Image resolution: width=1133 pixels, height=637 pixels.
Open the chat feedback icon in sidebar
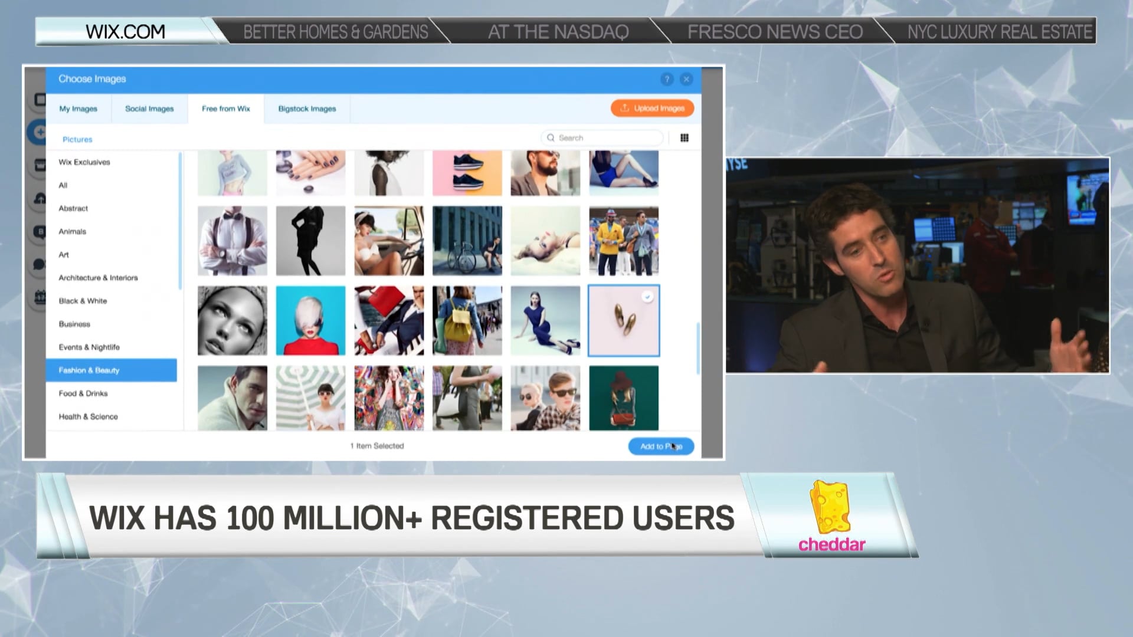[40, 264]
